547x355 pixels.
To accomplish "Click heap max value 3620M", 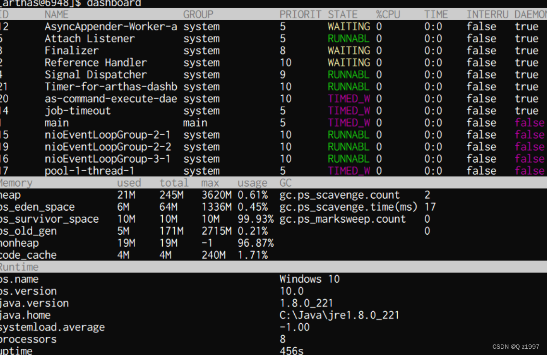I will pyautogui.click(x=216, y=195).
